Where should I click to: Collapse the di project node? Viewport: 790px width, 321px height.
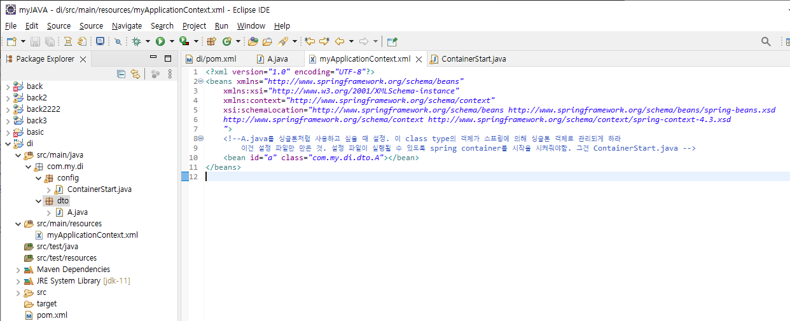tap(8, 144)
